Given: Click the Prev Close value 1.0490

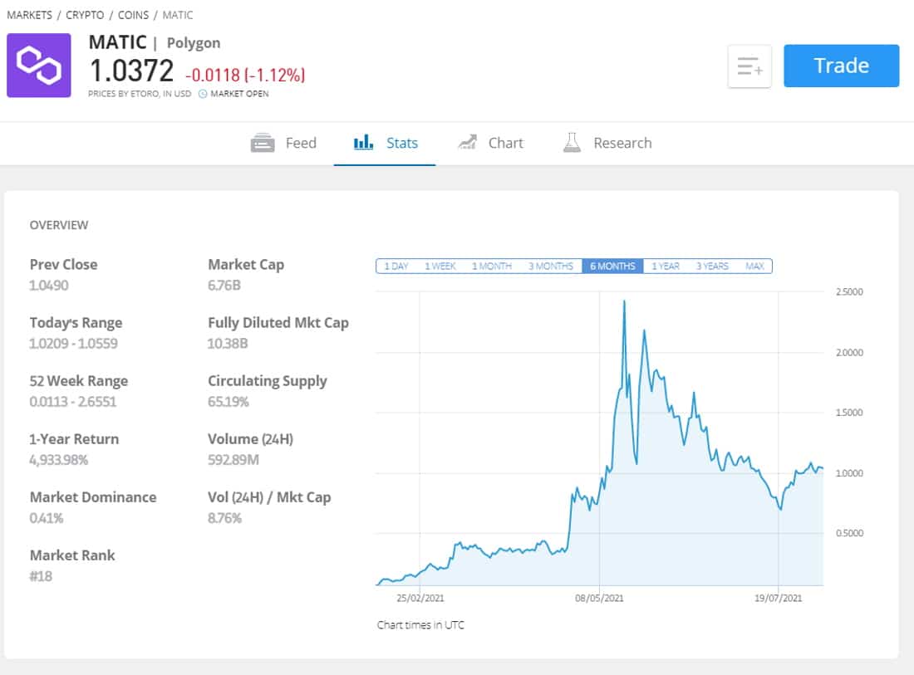Looking at the screenshot, I should pos(49,286).
